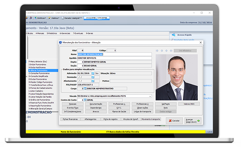Viewport: 241px width, 147px height.
Task: Click the Cancelar button
Action: 174,121
